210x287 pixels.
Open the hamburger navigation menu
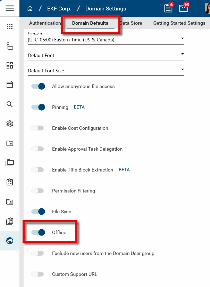click(x=10, y=8)
